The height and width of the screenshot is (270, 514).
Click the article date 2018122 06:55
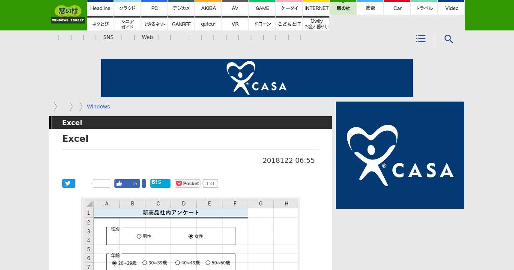click(289, 160)
